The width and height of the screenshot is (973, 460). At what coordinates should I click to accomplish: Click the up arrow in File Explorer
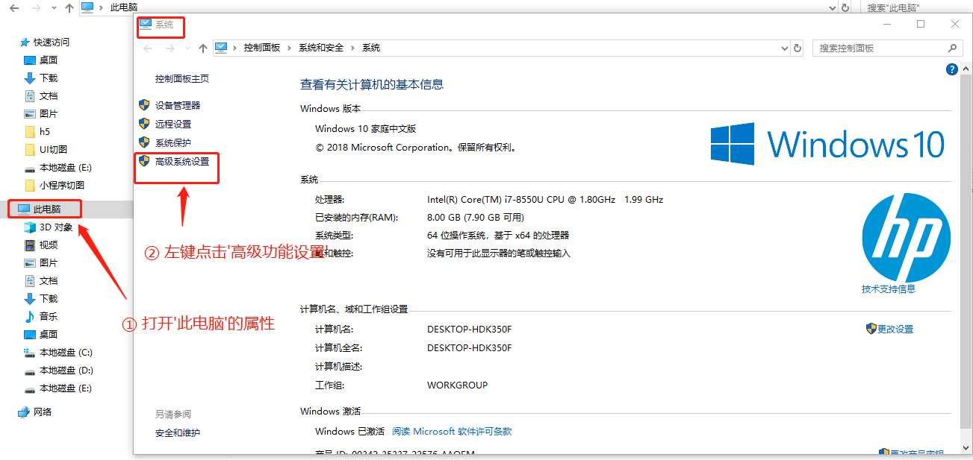pyautogui.click(x=69, y=7)
